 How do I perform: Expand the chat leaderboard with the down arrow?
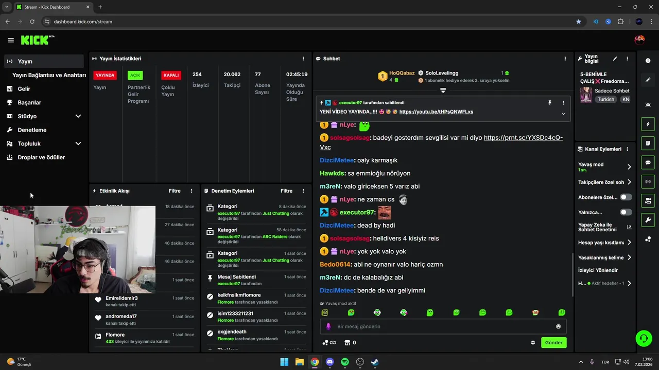point(443,90)
